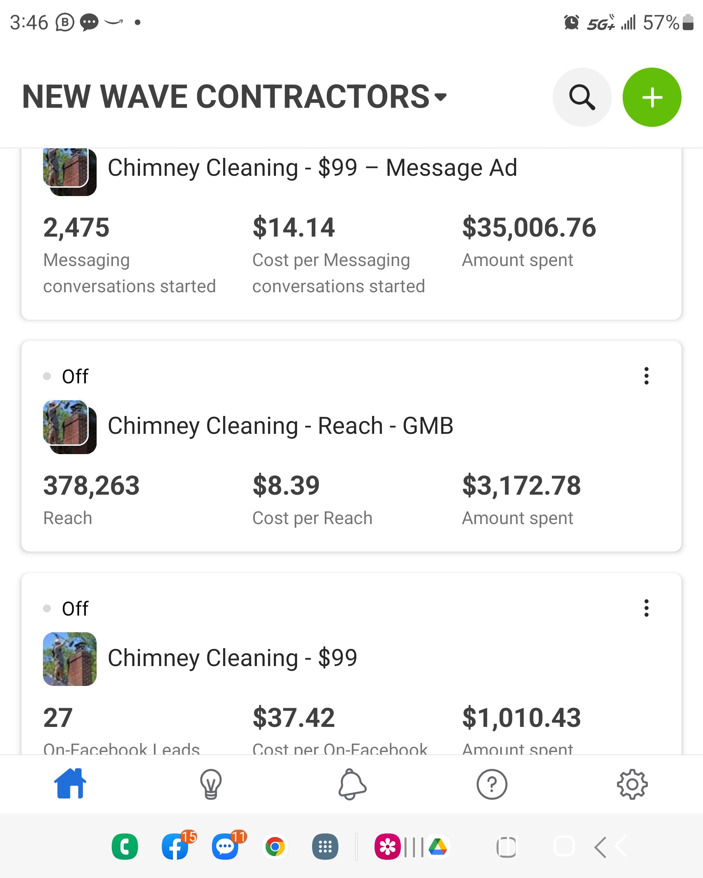Select the Chimney Cleaning - $99 thumbnail image

(70, 659)
